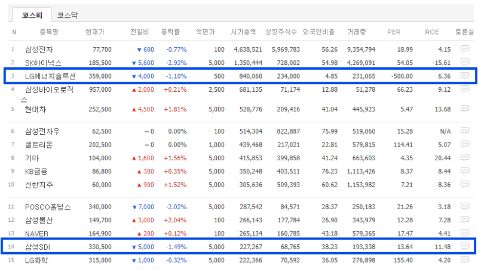
Task: Open discussion board icon for 삼성SDI
Action: tap(465, 246)
